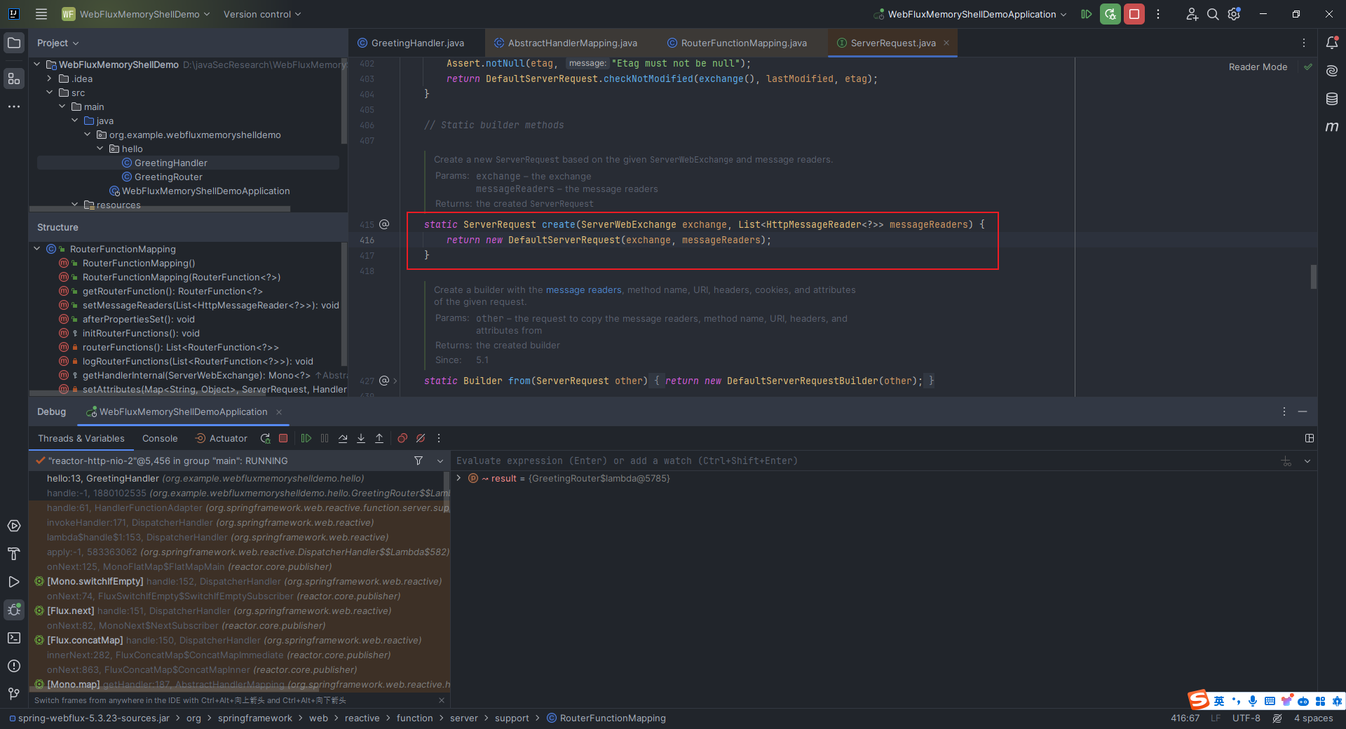Click Rerun icon in the debug toolbar
This screenshot has width=1346, height=729.
tap(265, 438)
